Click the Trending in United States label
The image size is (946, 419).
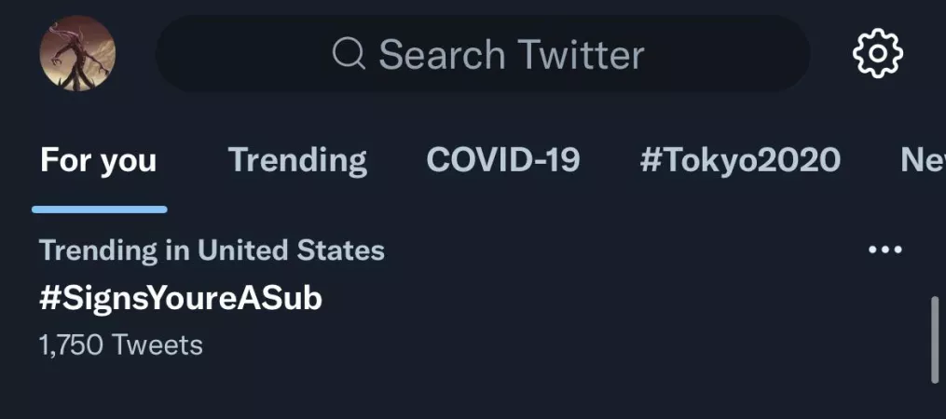pyautogui.click(x=212, y=250)
